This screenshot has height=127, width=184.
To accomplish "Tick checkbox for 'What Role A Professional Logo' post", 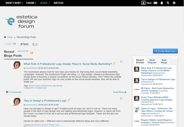I will pyautogui.click(x=121, y=62).
